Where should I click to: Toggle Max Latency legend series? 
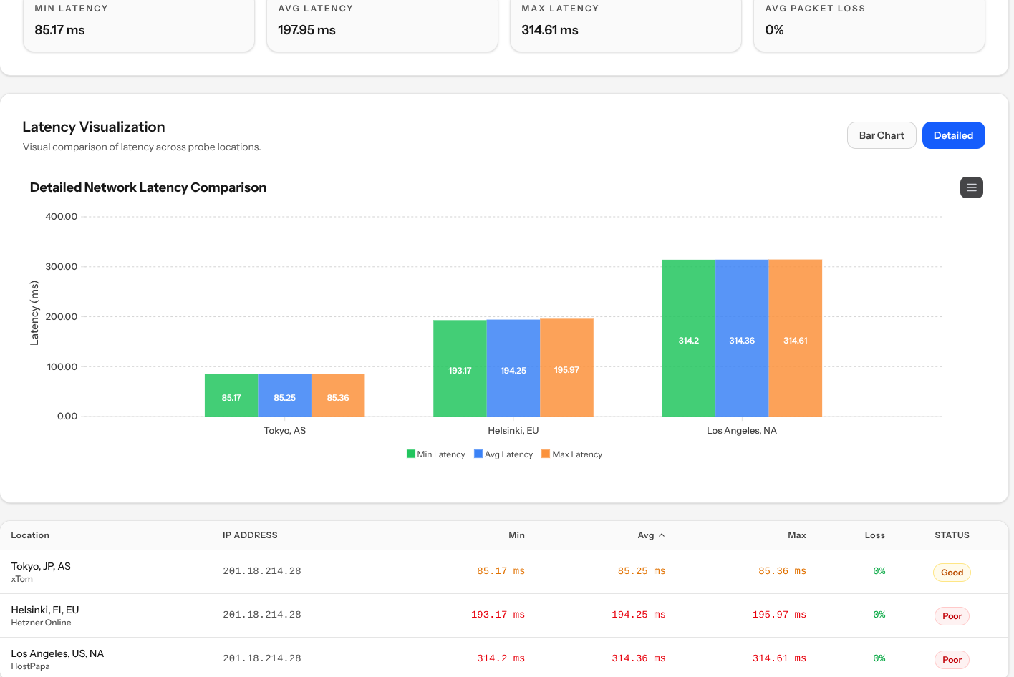coord(571,454)
